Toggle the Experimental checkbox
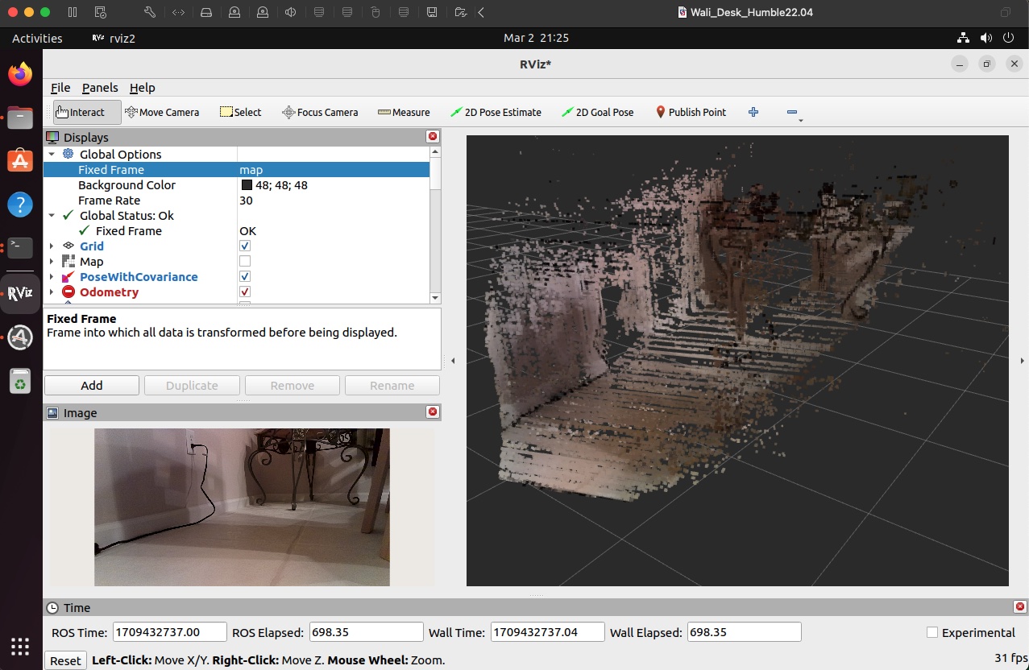 click(932, 633)
